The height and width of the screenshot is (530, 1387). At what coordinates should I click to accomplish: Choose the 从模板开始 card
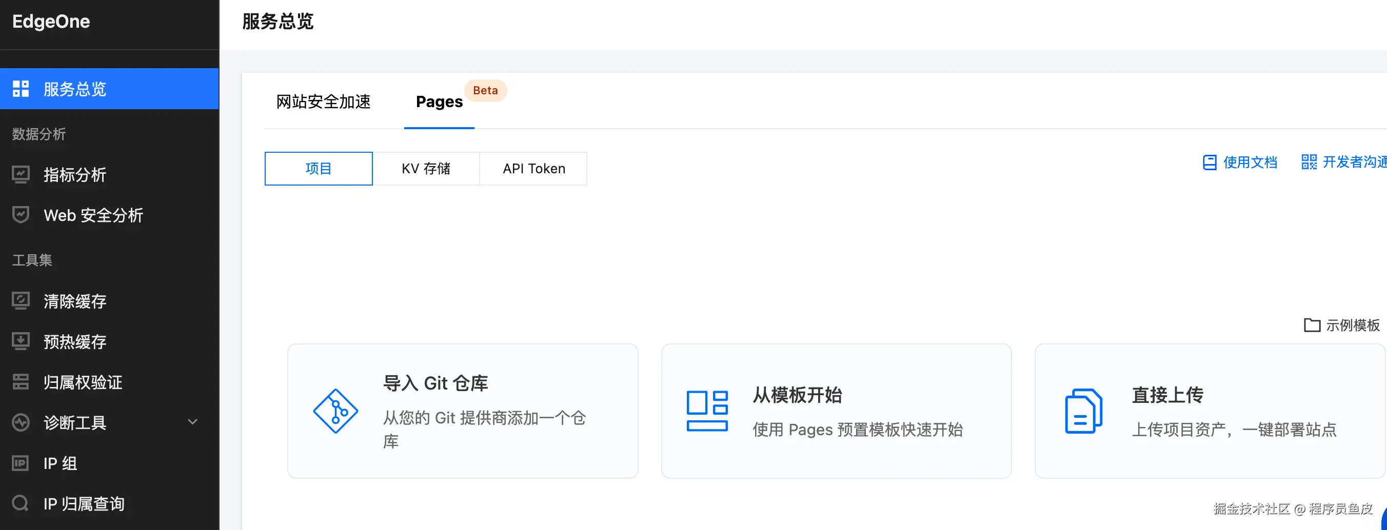[x=836, y=411]
